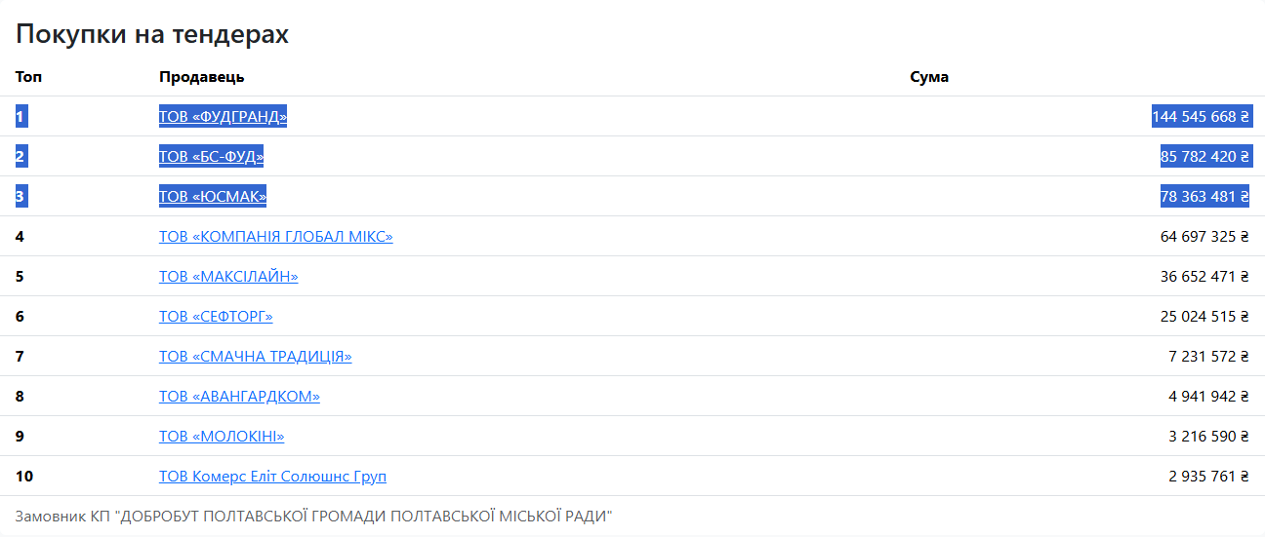Click the 144 545 668 ₴ amount
The image size is (1265, 537).
[x=1201, y=117]
